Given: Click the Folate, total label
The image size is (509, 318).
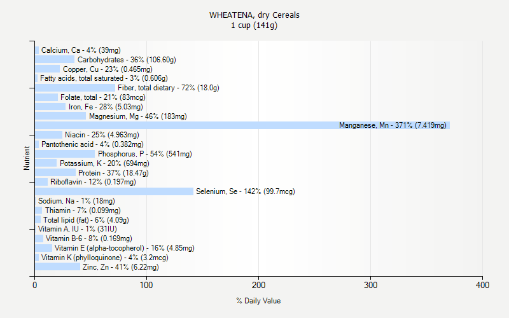Looking at the screenshot, I should (102, 97).
